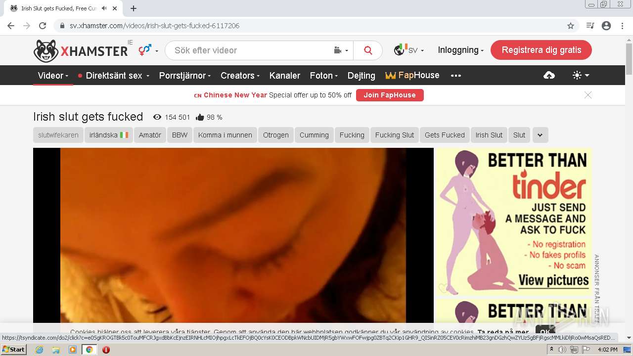This screenshot has width=633, height=356.
Task: Click the 'Otrogen' tag
Action: point(276,135)
